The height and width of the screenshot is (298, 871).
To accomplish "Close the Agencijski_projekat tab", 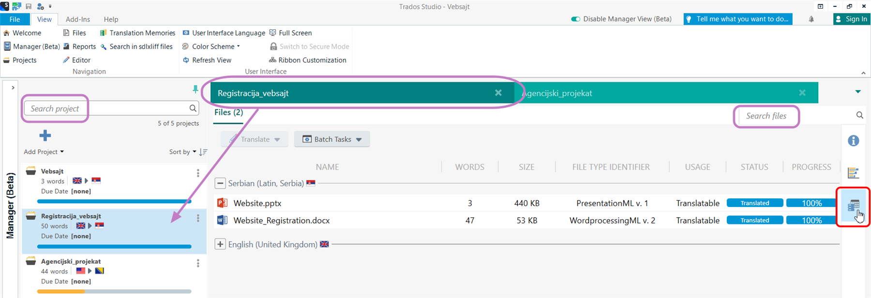I will [802, 93].
